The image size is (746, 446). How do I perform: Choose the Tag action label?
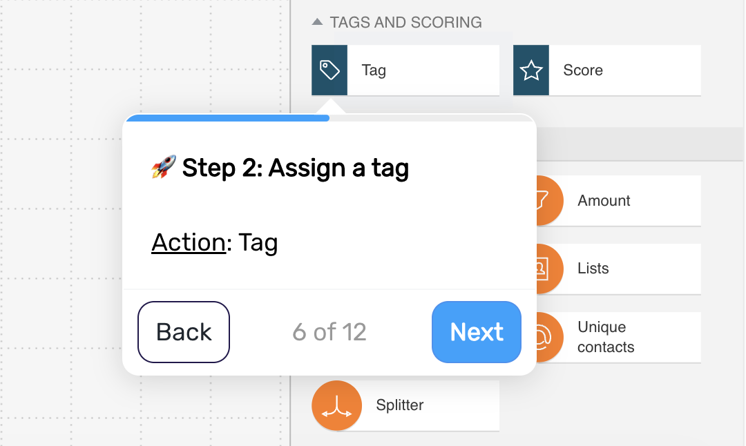[374, 70]
